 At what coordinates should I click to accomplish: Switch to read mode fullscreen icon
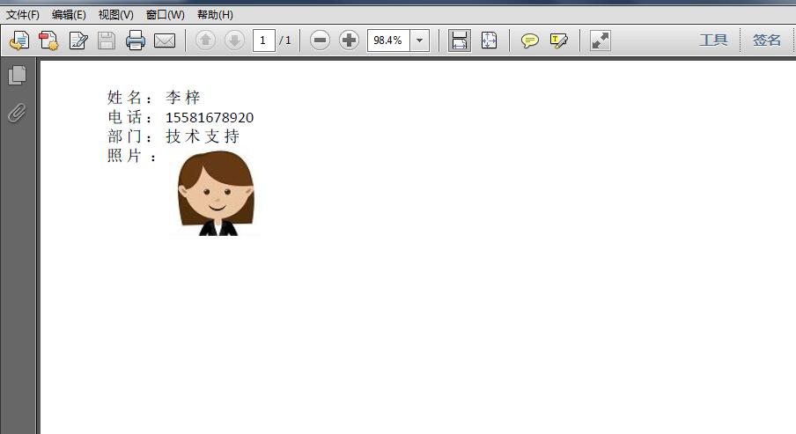(600, 40)
